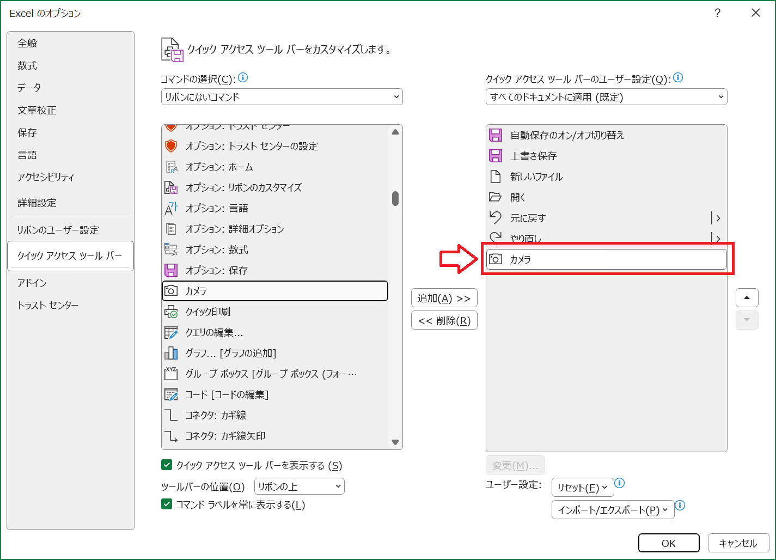Click the command list scroll up arrow

click(395, 132)
